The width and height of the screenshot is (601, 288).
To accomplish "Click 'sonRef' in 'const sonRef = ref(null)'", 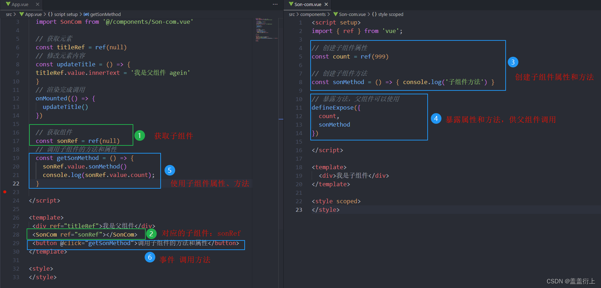I will click(67, 141).
